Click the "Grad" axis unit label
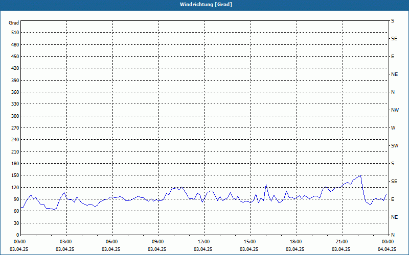 14,23
